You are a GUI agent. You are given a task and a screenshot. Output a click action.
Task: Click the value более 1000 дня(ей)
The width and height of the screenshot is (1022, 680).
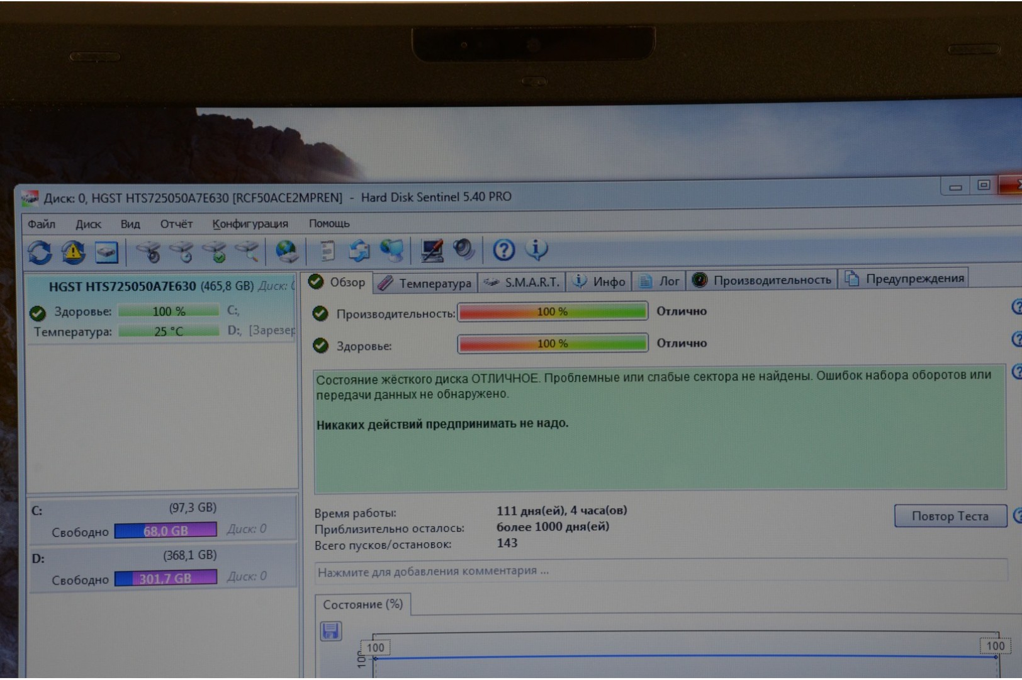tap(553, 526)
